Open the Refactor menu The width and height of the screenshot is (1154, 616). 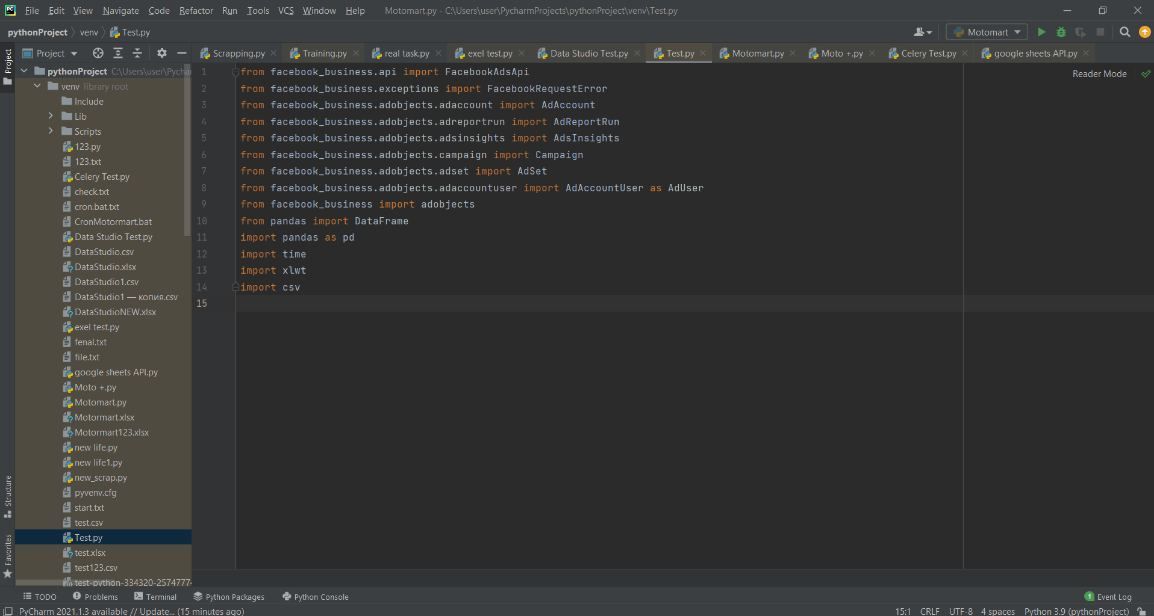[x=196, y=11]
